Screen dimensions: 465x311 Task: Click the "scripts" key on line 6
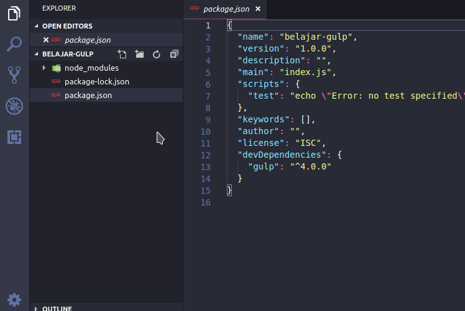[x=261, y=84]
